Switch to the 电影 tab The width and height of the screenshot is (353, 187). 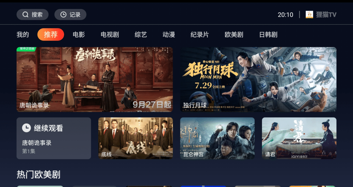point(79,35)
